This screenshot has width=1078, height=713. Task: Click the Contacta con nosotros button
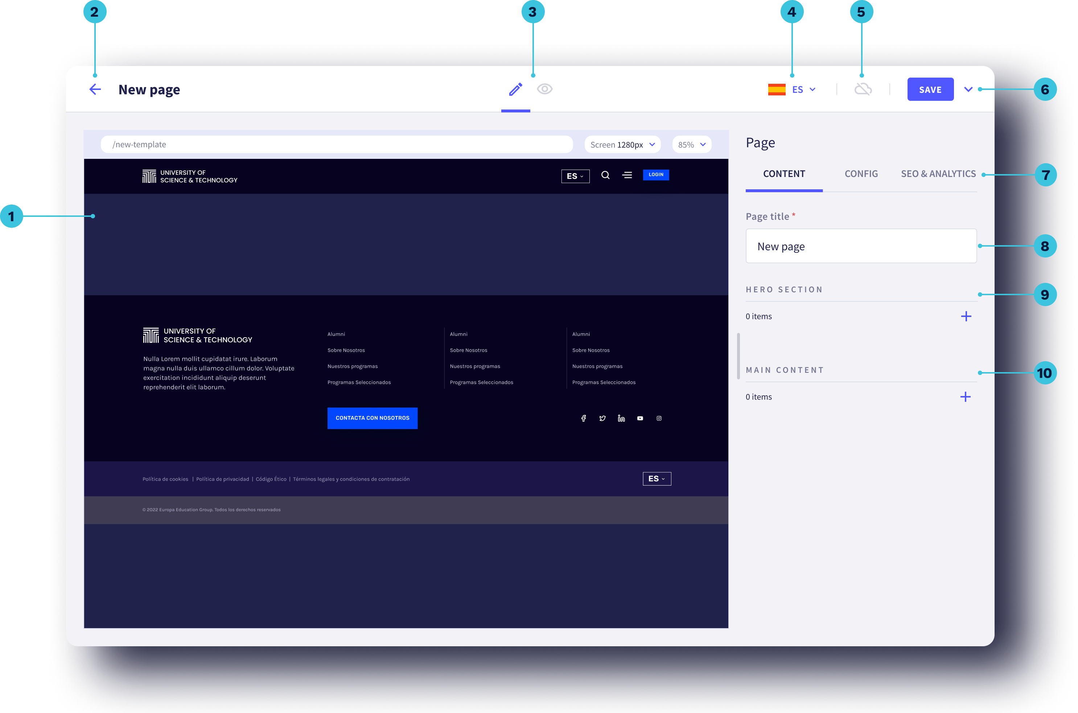click(x=373, y=418)
